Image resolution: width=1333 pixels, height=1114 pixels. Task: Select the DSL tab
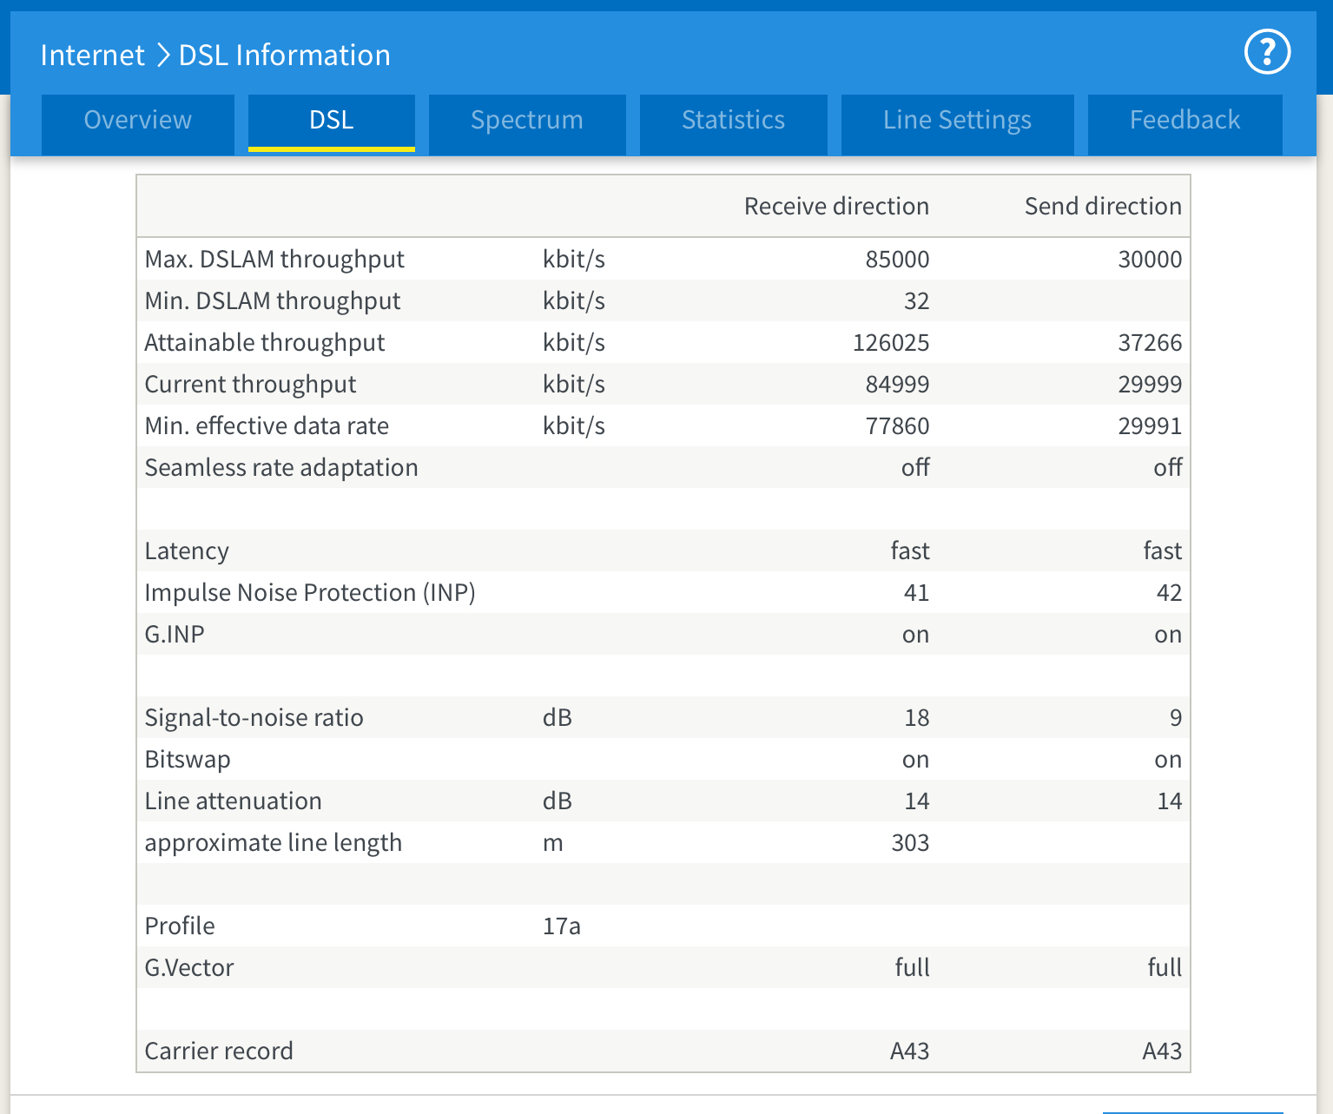[331, 120]
